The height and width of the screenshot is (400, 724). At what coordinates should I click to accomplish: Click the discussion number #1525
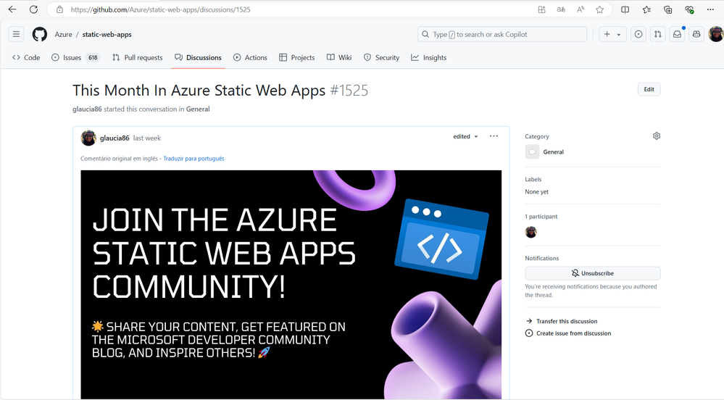(349, 90)
